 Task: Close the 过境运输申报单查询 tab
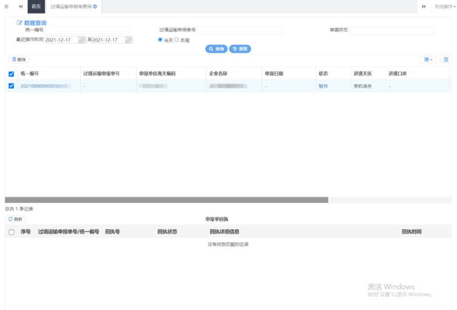pos(95,6)
